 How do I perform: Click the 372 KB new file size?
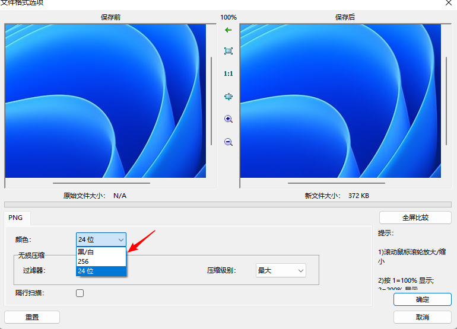click(x=358, y=196)
